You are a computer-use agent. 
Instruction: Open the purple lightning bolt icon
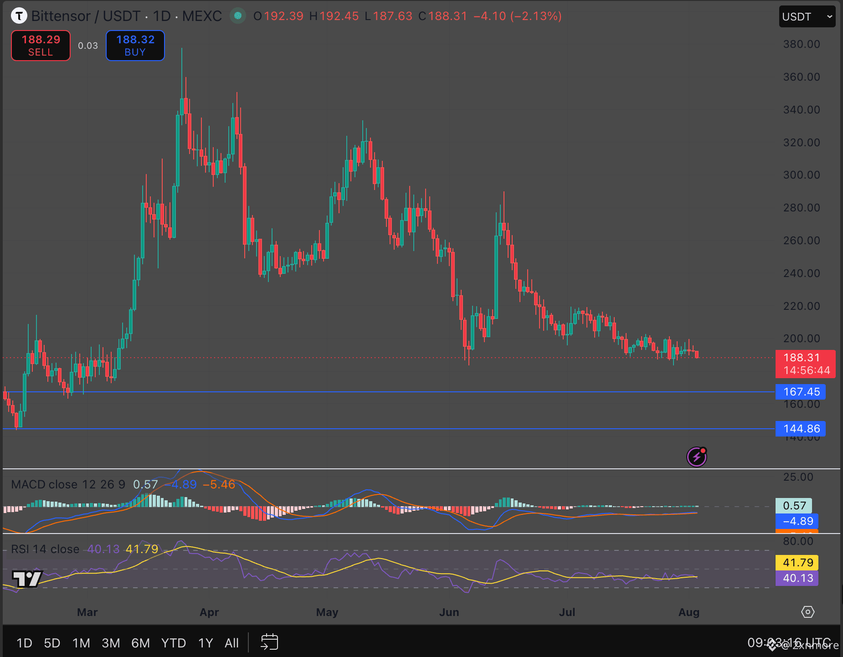click(697, 457)
